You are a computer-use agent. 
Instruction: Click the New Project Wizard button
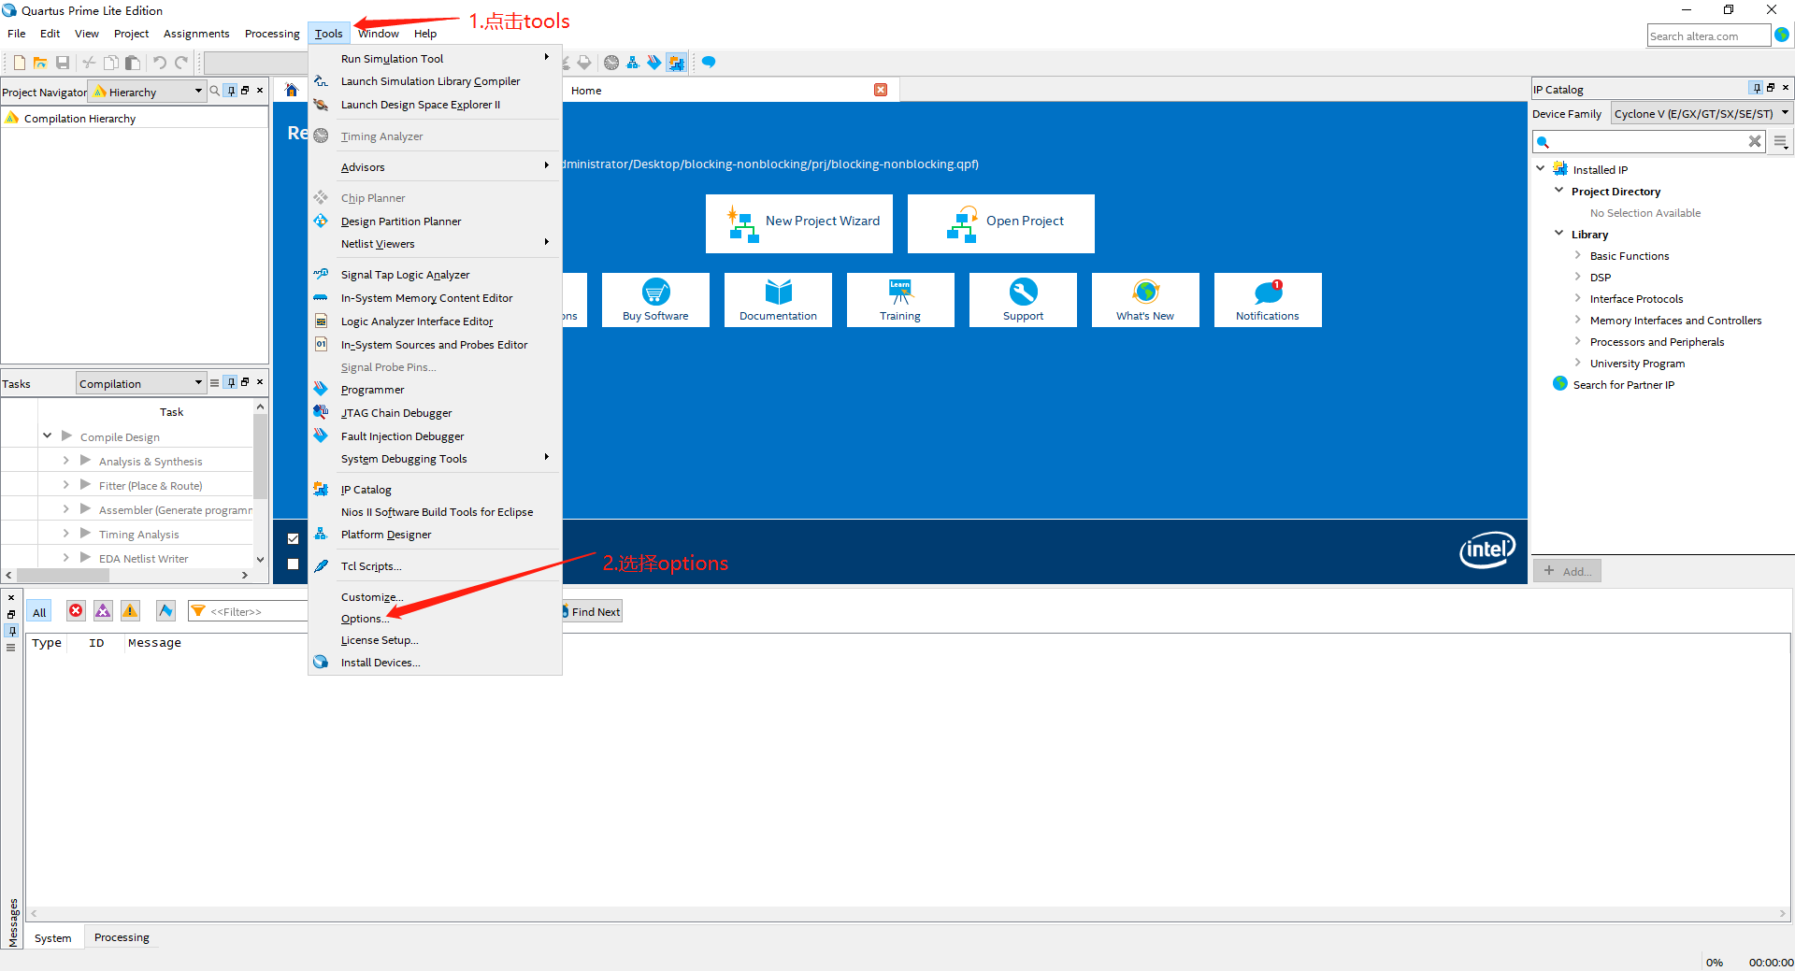799,223
